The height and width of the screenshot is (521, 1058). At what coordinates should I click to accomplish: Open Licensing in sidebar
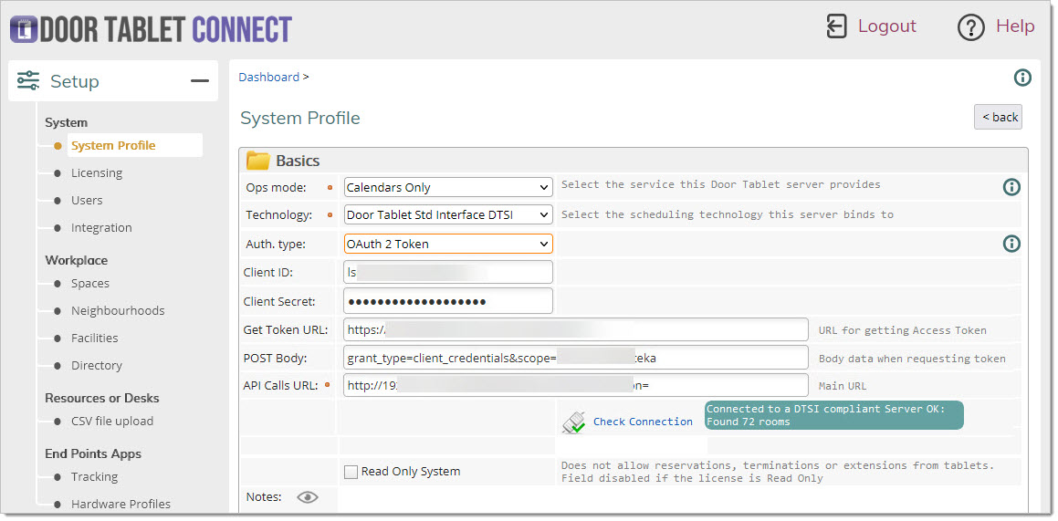97,173
